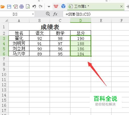Select the total cell showing 188

[x=80, y=43]
